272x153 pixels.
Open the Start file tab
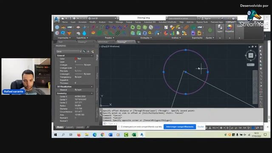(60, 42)
